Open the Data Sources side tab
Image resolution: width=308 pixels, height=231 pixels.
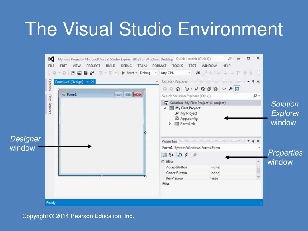(x=50, y=104)
